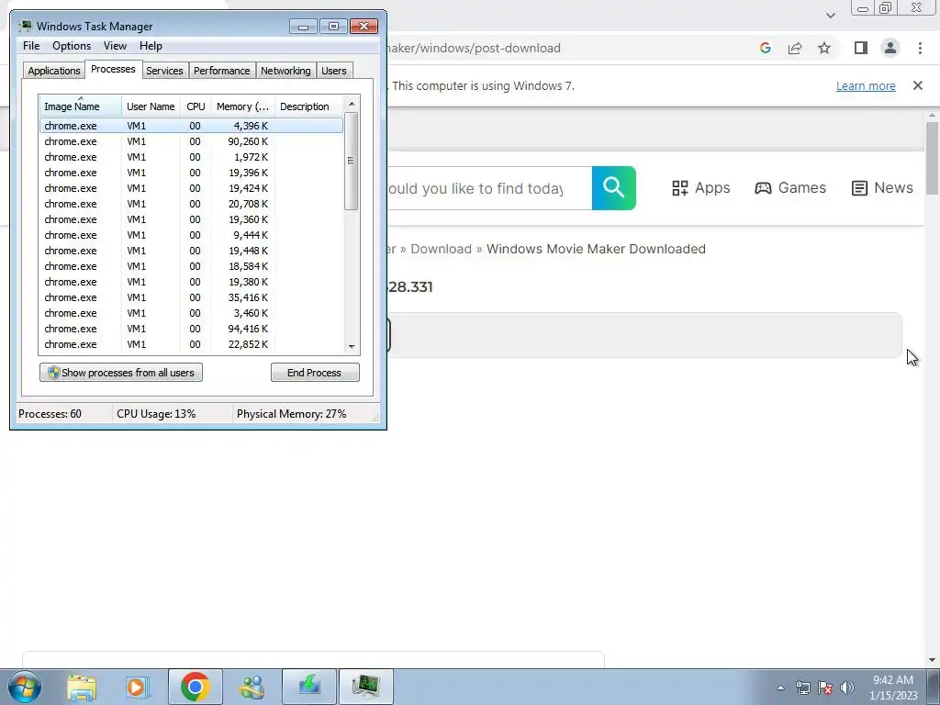Sort by Memory column header
The image size is (940, 705).
pos(242,106)
